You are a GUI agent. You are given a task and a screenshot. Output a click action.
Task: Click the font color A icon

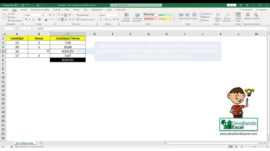click(x=51, y=20)
